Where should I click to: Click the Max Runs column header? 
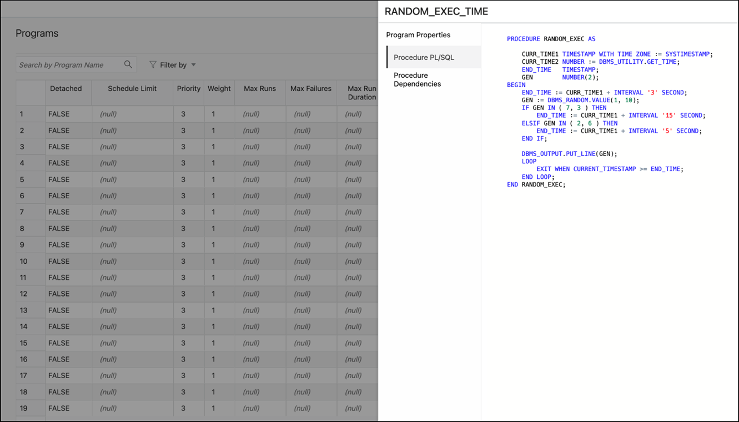coord(259,88)
